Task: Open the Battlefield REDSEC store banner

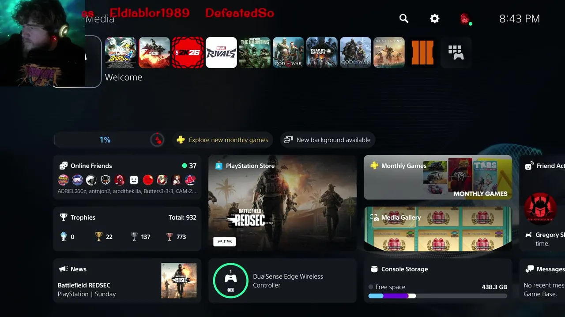Action: pyautogui.click(x=282, y=203)
